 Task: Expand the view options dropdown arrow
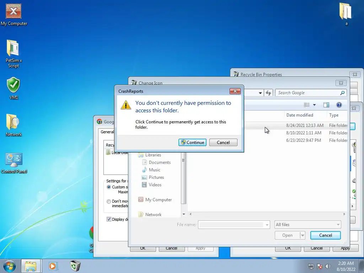314,105
